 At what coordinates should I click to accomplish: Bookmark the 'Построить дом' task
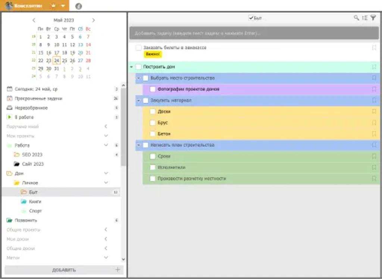tap(374, 67)
